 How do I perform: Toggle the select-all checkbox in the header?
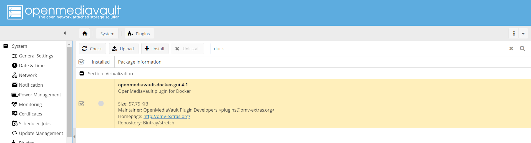click(x=81, y=62)
